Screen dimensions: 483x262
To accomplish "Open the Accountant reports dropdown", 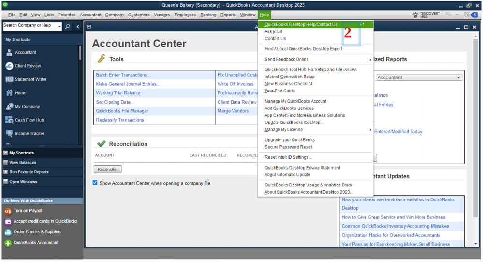I will click(x=419, y=77).
